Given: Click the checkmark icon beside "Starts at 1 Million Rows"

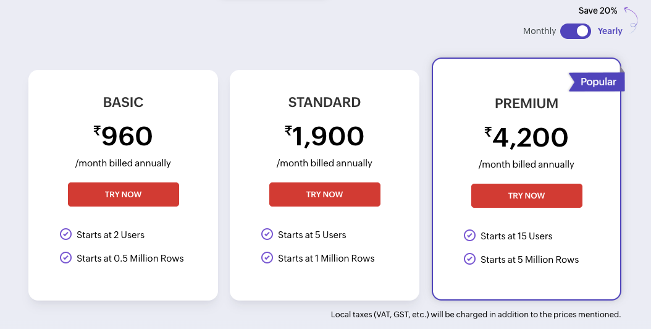Looking at the screenshot, I should pyautogui.click(x=267, y=258).
